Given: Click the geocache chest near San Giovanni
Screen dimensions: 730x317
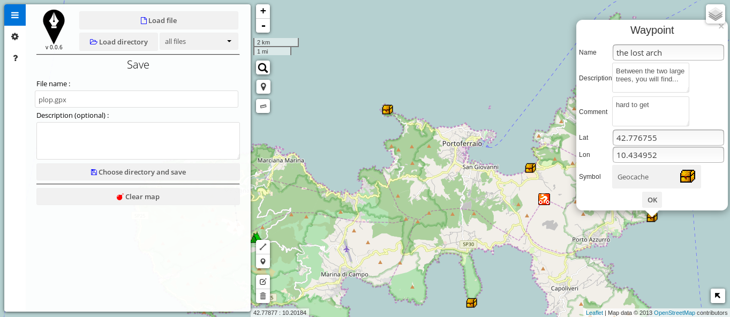Looking at the screenshot, I should (x=530, y=168).
